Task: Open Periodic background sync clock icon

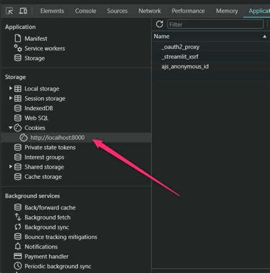Action: point(18,266)
